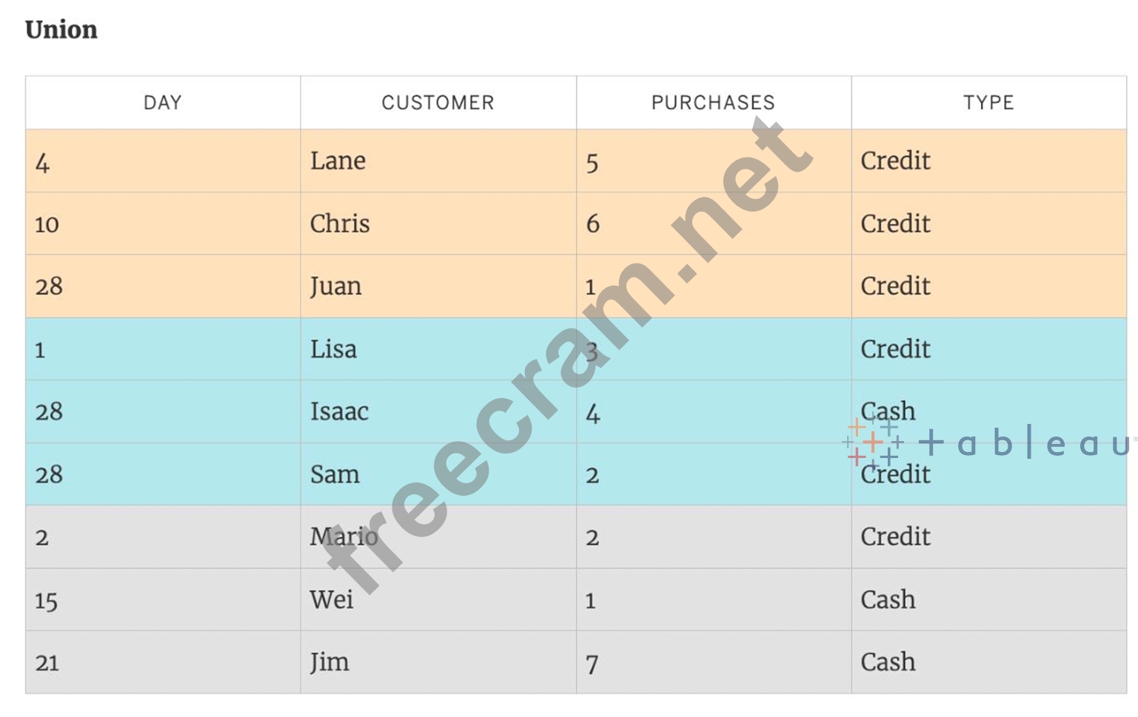Select the customer cell Lane
The image size is (1138, 717).
tap(338, 161)
